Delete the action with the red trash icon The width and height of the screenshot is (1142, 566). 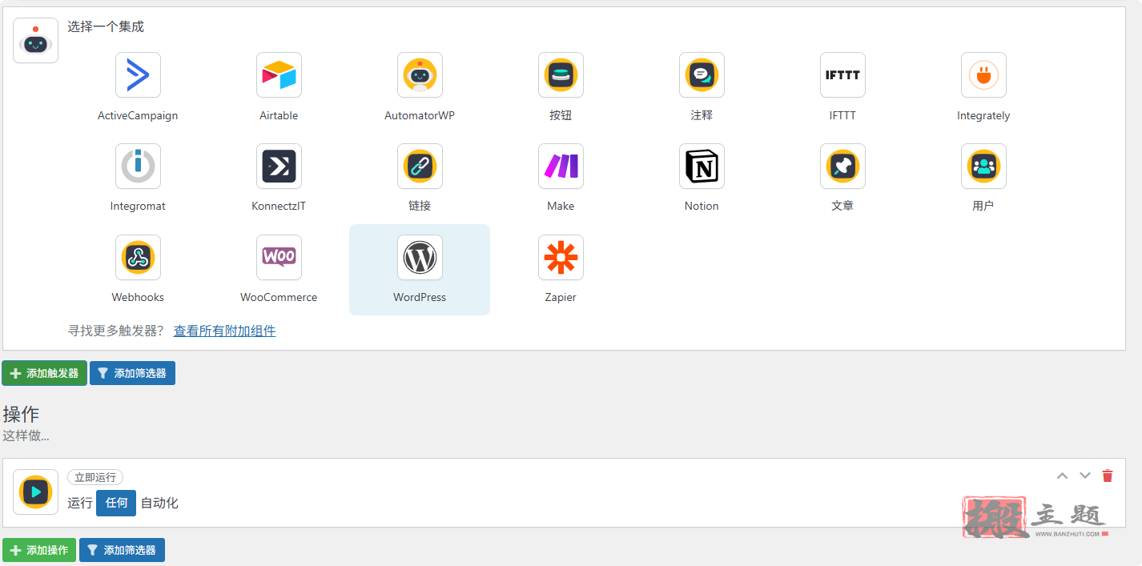click(x=1108, y=476)
